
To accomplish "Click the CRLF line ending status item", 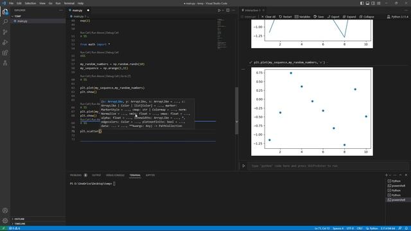I will click(360, 228).
